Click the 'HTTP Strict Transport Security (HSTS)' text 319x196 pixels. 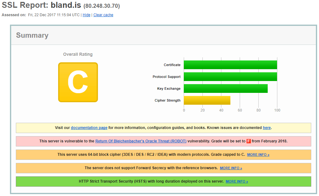(x=113, y=181)
